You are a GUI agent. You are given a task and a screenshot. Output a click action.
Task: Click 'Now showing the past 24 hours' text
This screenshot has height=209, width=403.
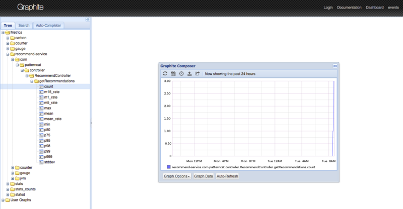pyautogui.click(x=230, y=74)
